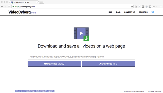The width and height of the screenshot is (163, 93).
Task: Open a new browser tab
Action: (42, 3)
